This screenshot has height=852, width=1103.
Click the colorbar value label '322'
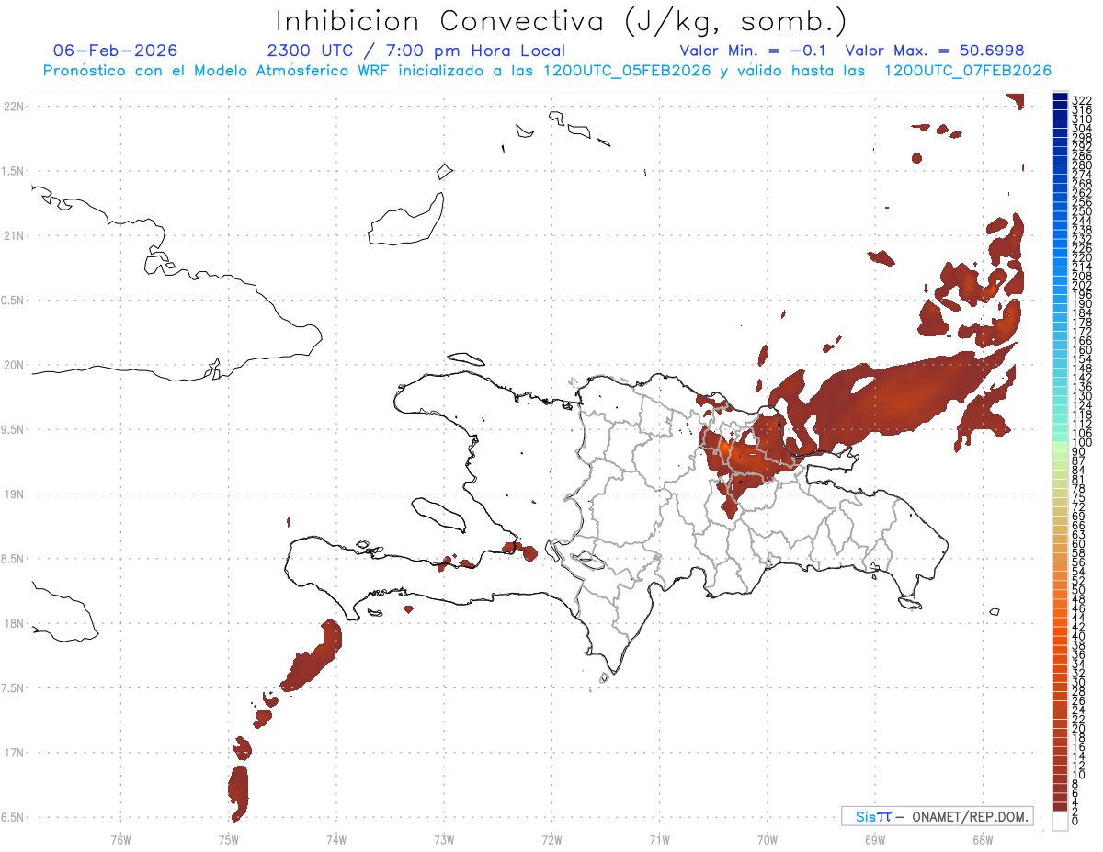1082,99
